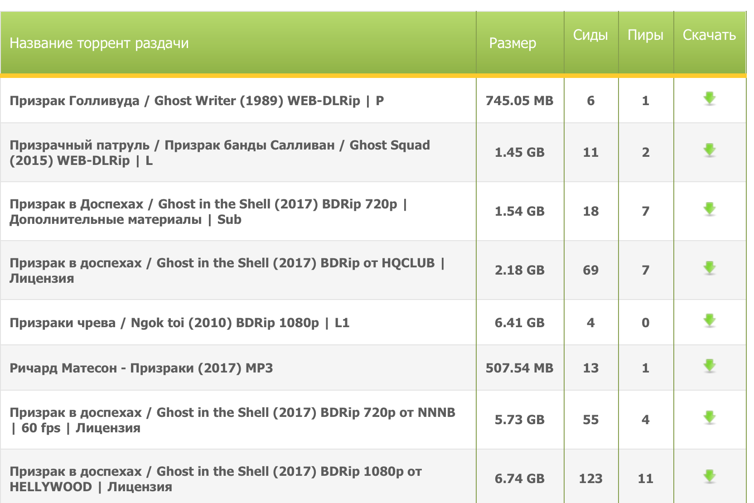Download the Ghost Writer (1989) torrent
Image resolution: width=754 pixels, height=503 pixels.
(709, 99)
